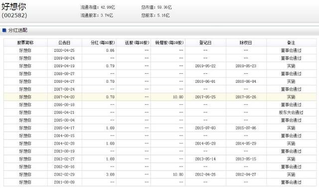The height and width of the screenshot is (188, 319).
Task: Click ex-rights date 2013-05-15
Action: tap(246, 159)
